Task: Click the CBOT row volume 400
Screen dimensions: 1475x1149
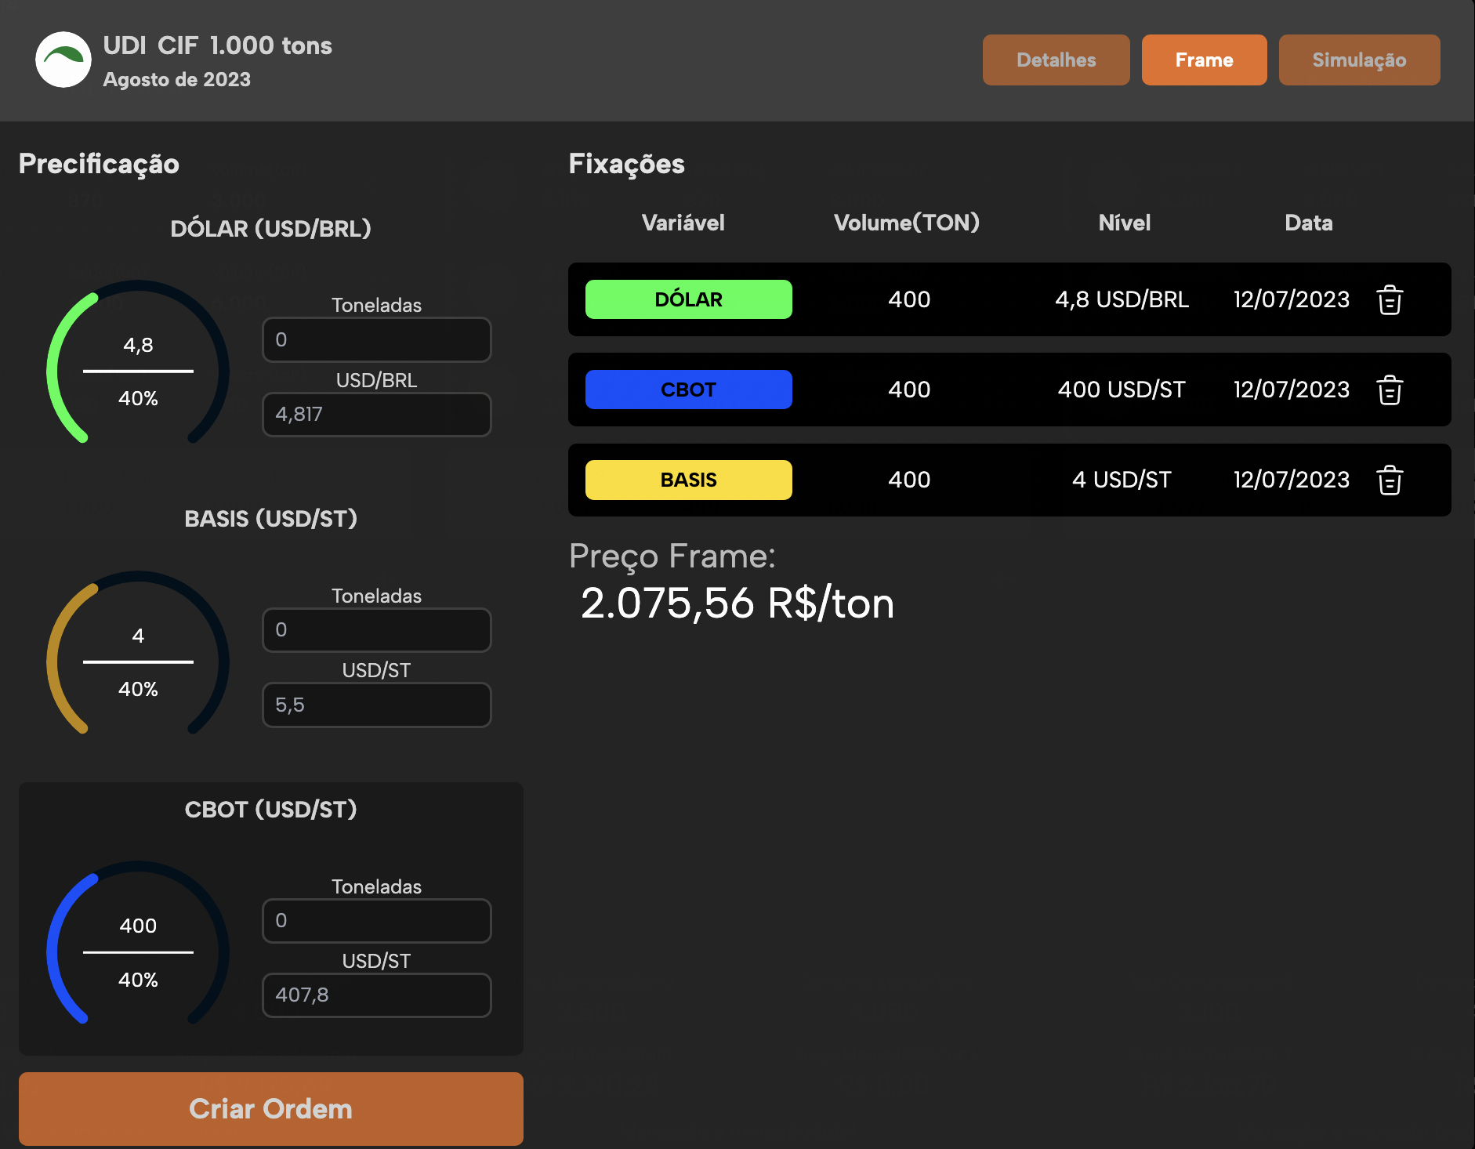Action: 909,390
